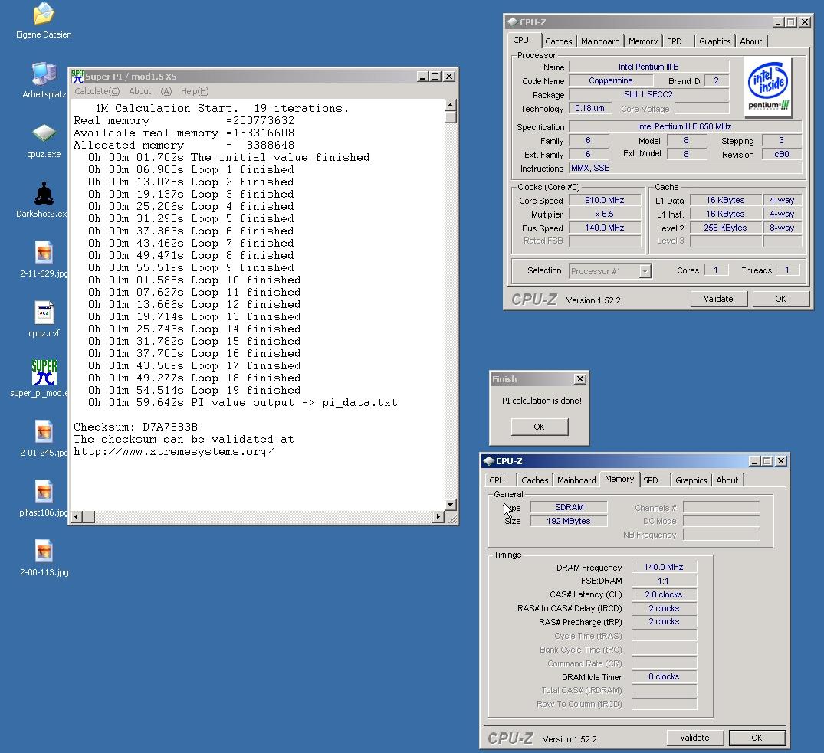The image size is (824, 753).
Task: Switch to About tab in top CPU-Z window
Action: 750,41
